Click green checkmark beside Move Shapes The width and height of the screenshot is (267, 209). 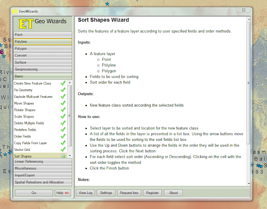pyautogui.click(x=63, y=103)
